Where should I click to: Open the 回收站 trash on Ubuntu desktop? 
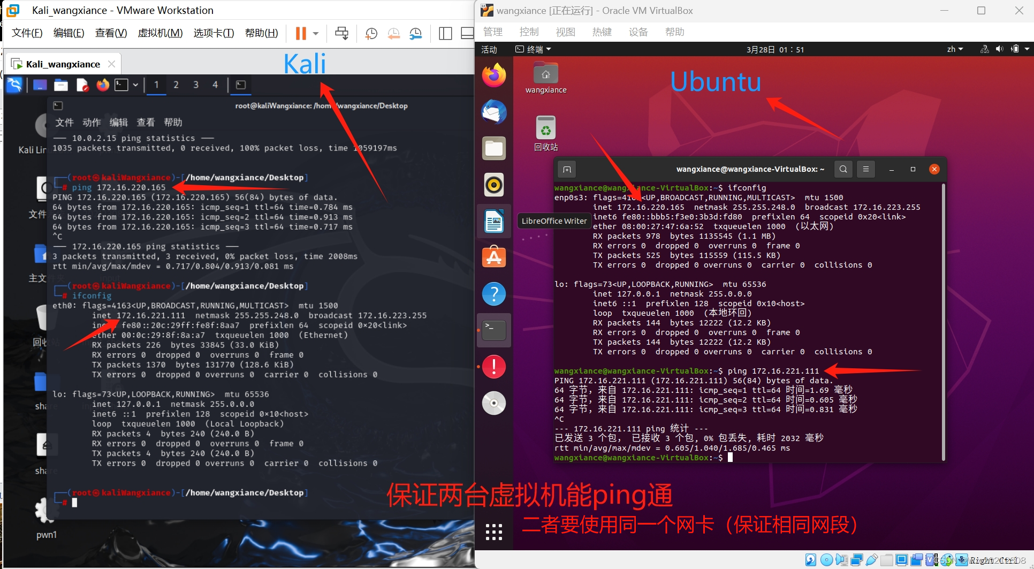(x=546, y=134)
